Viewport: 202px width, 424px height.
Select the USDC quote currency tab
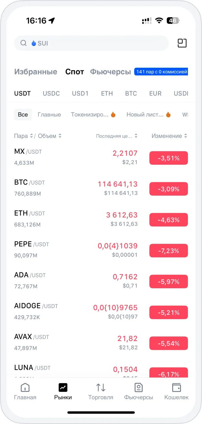click(51, 93)
